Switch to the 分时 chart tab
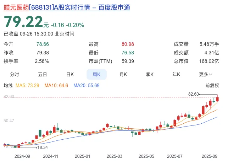Viewport: 228px width, 161px height. [x=15, y=74]
